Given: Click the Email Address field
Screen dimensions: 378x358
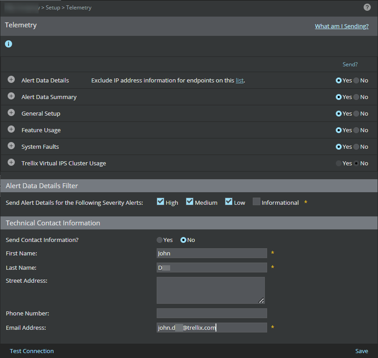Looking at the screenshot, I should pos(211,328).
